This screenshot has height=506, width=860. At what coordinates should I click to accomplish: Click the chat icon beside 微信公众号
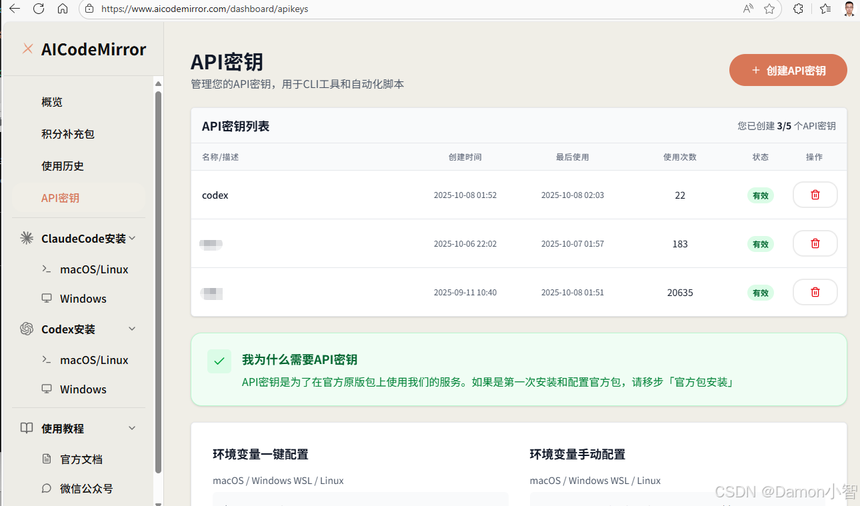point(47,488)
